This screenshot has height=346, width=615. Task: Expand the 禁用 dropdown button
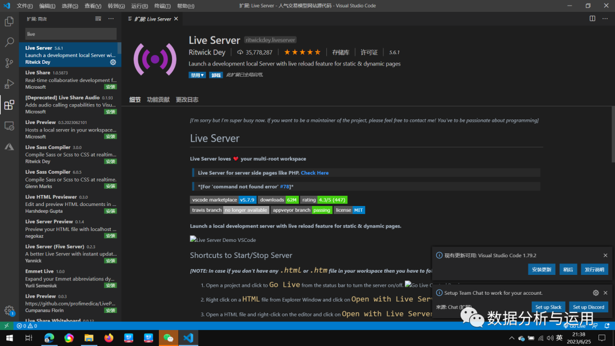pos(197,75)
